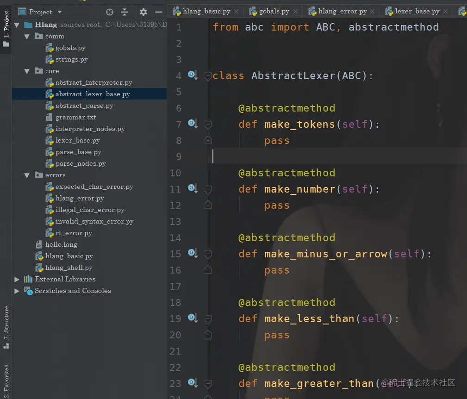Select interpreter_nodes.py file

pos(90,129)
